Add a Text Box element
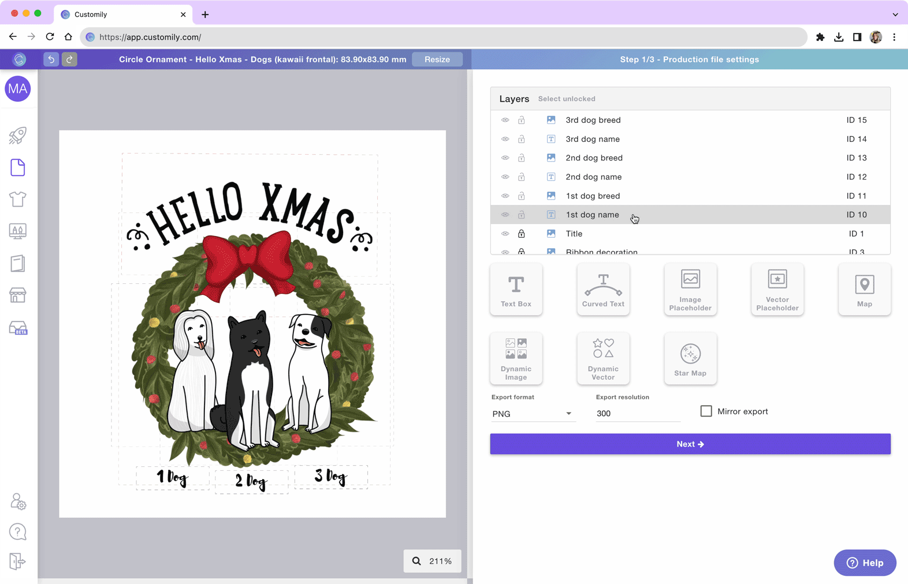The image size is (908, 584). [516, 289]
